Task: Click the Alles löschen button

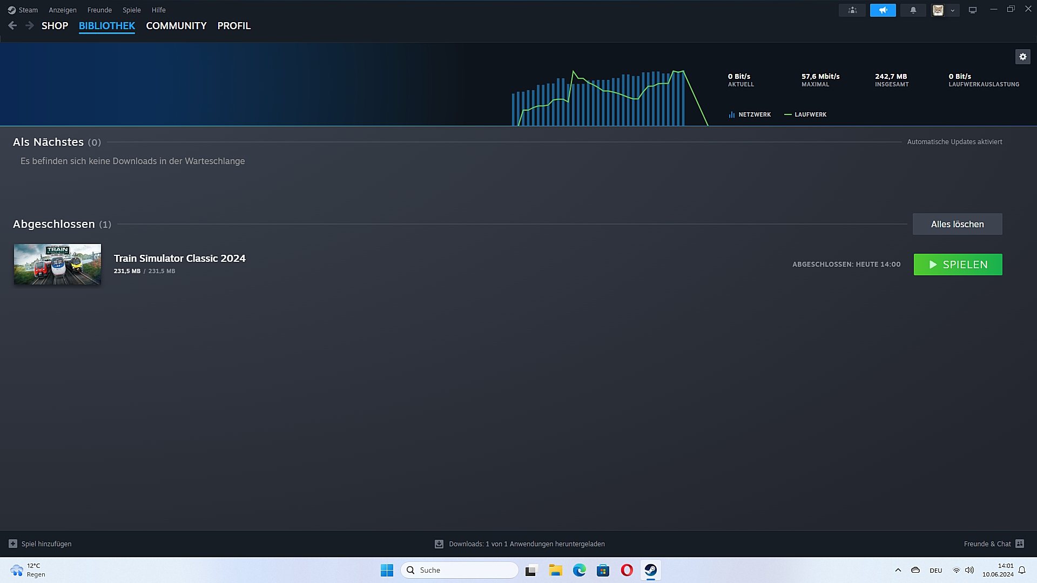Action: 957,224
